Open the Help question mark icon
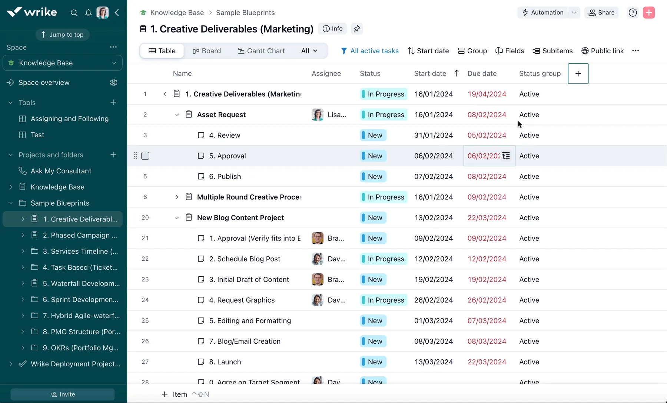 [633, 12]
